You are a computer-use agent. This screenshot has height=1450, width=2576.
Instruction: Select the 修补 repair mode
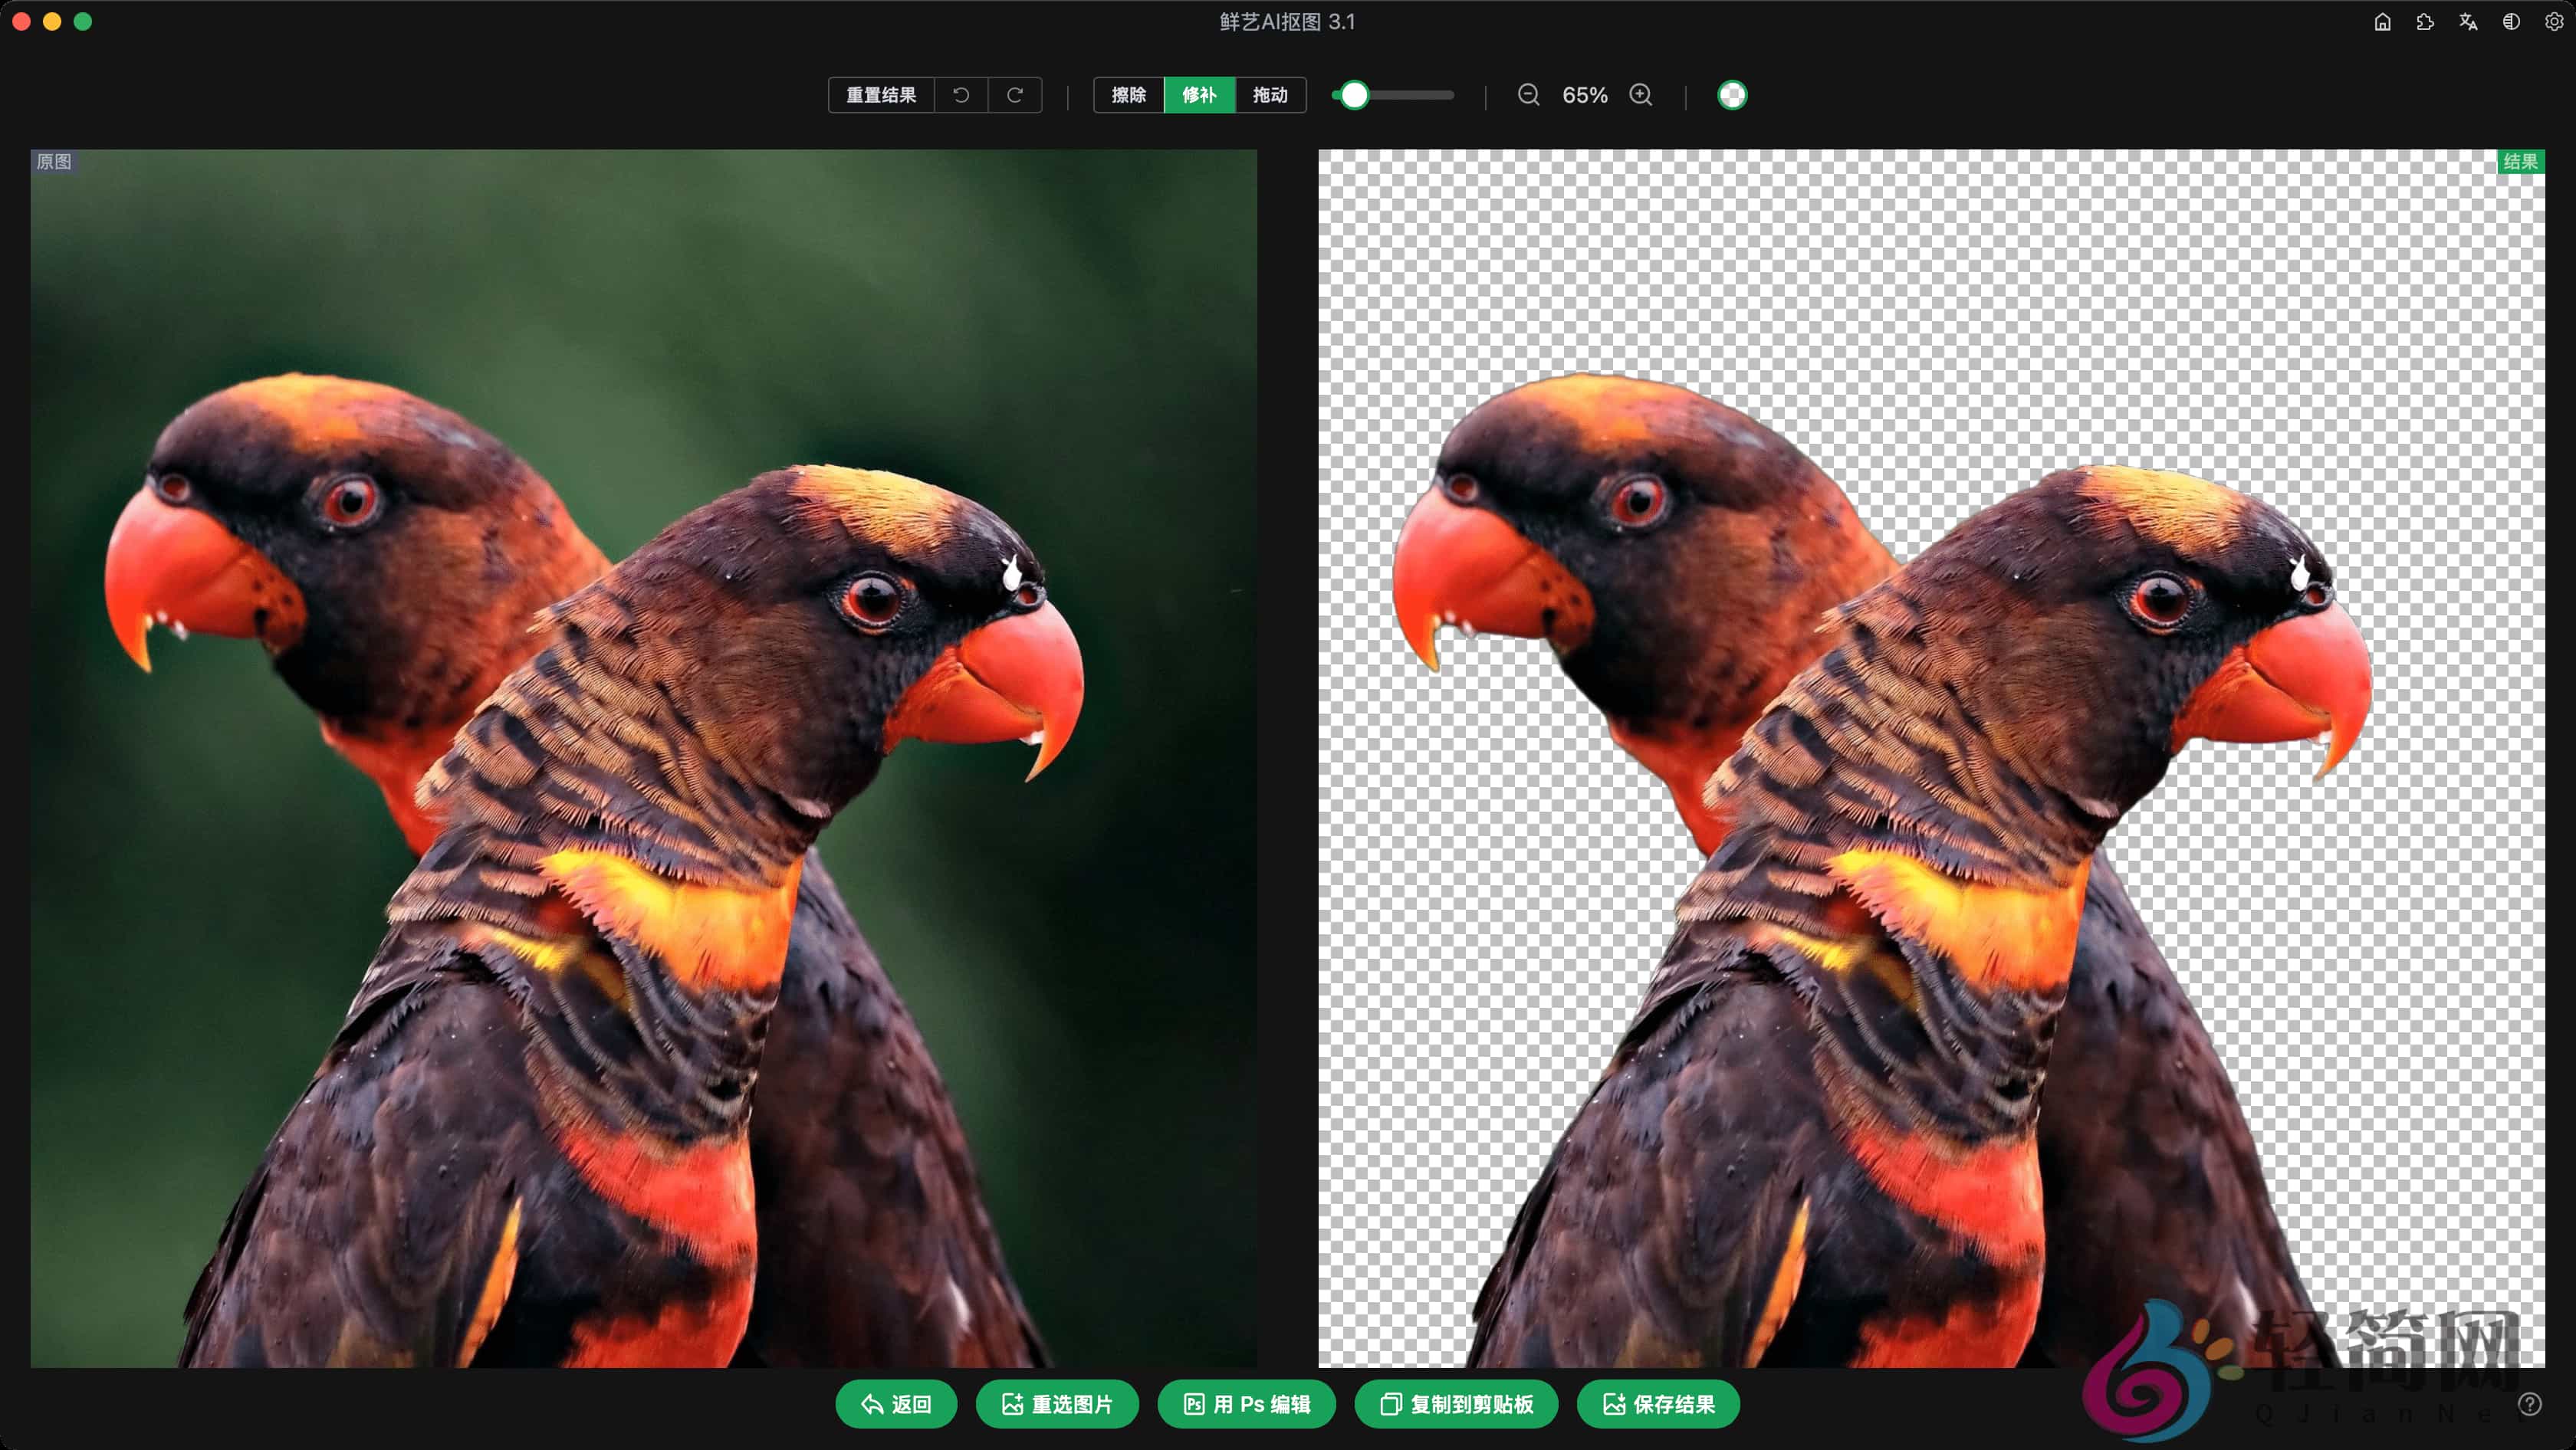[x=1199, y=95]
